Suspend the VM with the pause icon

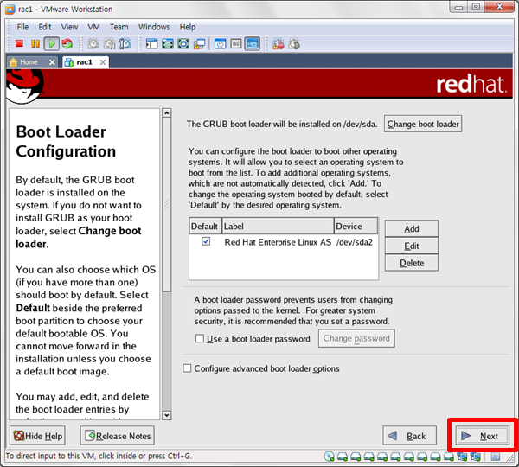point(35,43)
